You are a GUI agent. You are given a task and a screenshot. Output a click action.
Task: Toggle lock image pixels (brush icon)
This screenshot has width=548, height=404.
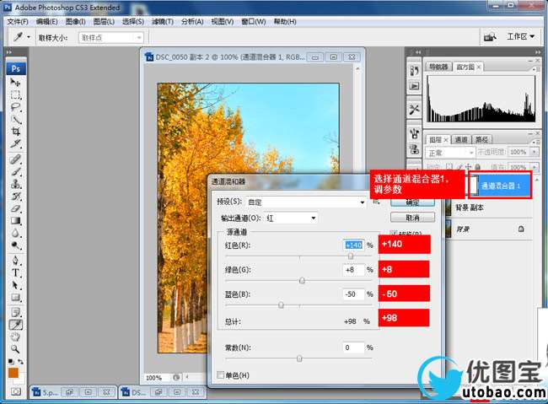pos(459,167)
